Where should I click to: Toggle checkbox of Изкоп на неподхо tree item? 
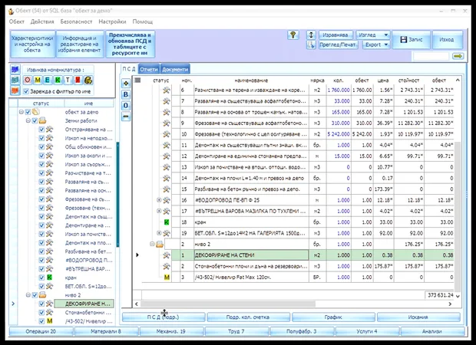coord(42,138)
